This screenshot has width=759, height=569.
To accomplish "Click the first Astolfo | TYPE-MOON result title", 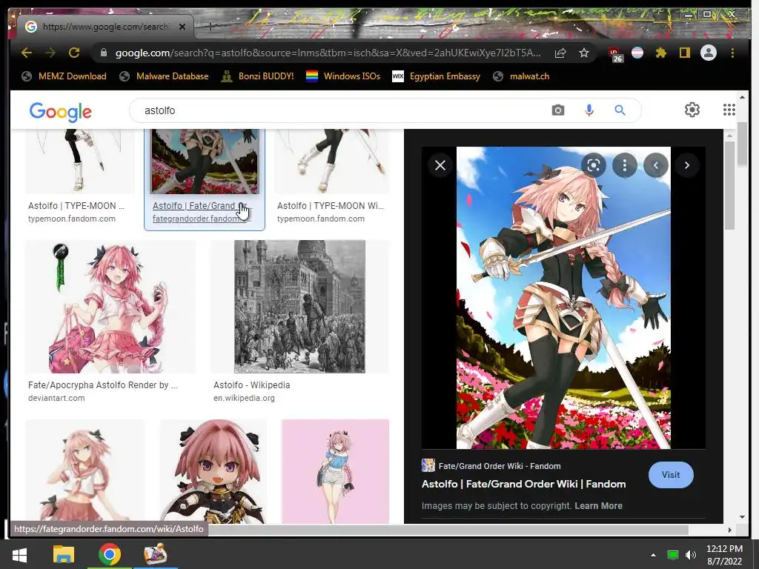I will [x=76, y=206].
